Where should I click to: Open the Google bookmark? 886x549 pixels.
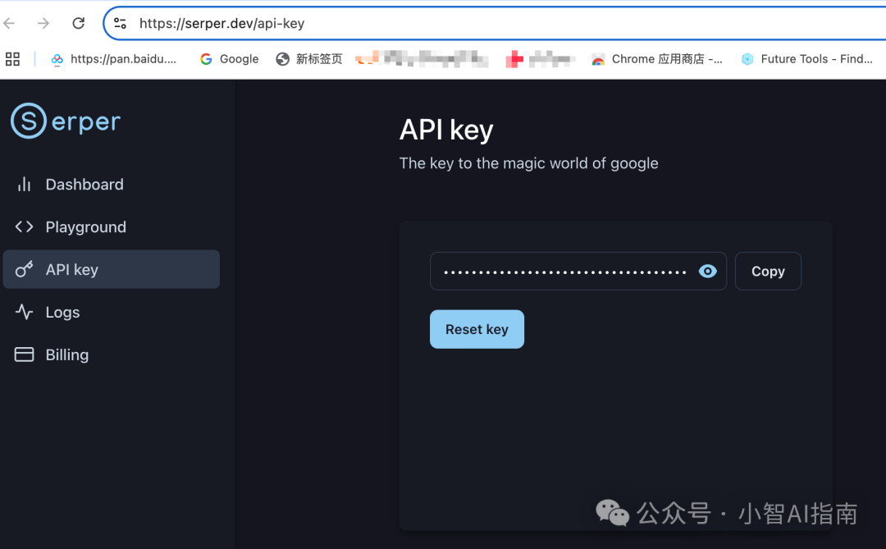(x=230, y=59)
